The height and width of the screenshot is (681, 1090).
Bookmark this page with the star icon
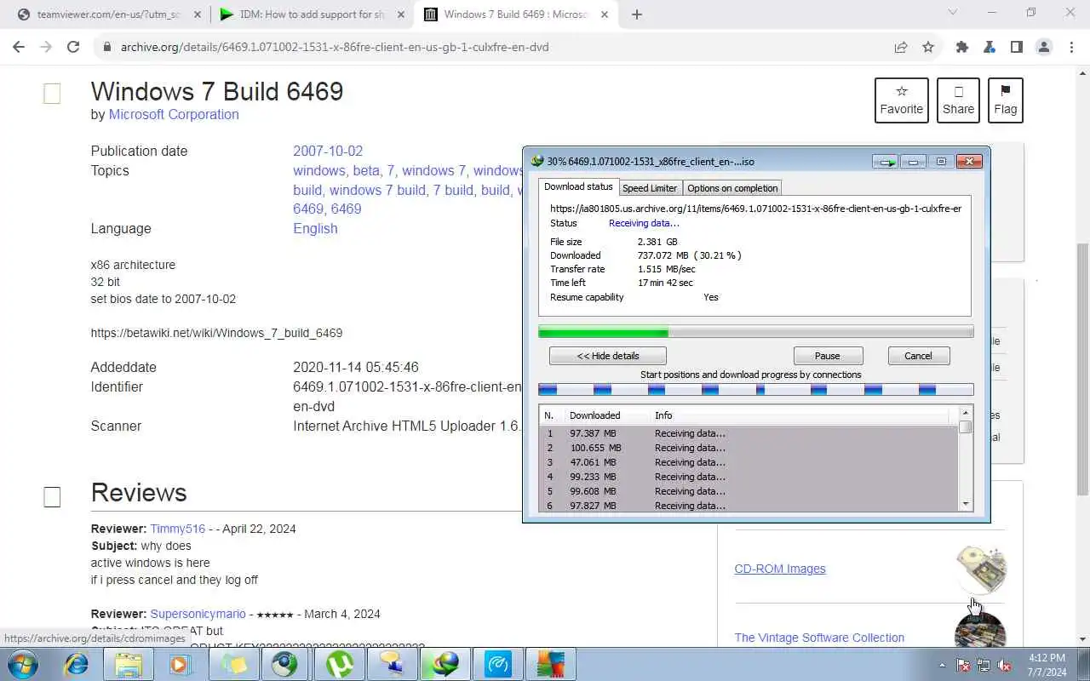(x=928, y=47)
